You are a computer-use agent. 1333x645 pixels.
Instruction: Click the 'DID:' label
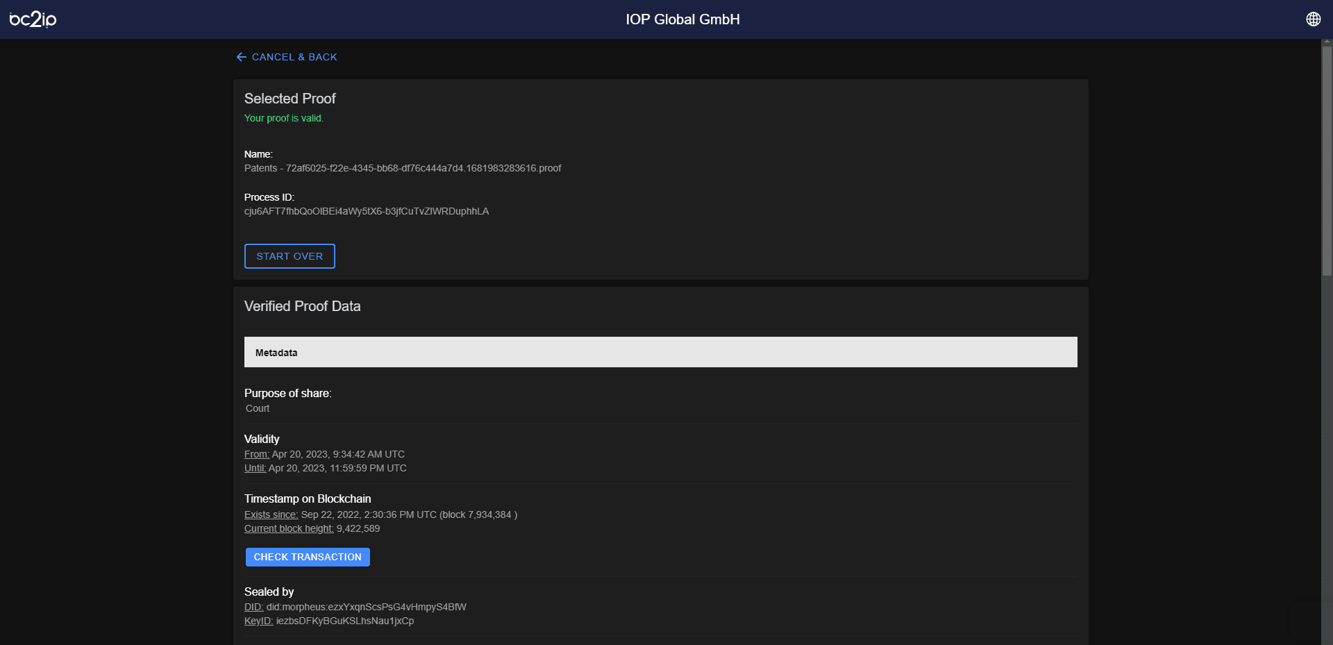253,607
